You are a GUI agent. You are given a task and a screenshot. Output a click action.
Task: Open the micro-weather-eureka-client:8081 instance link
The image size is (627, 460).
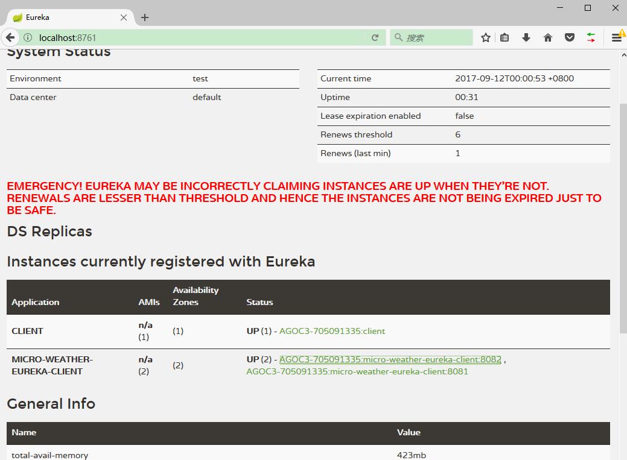click(x=357, y=371)
